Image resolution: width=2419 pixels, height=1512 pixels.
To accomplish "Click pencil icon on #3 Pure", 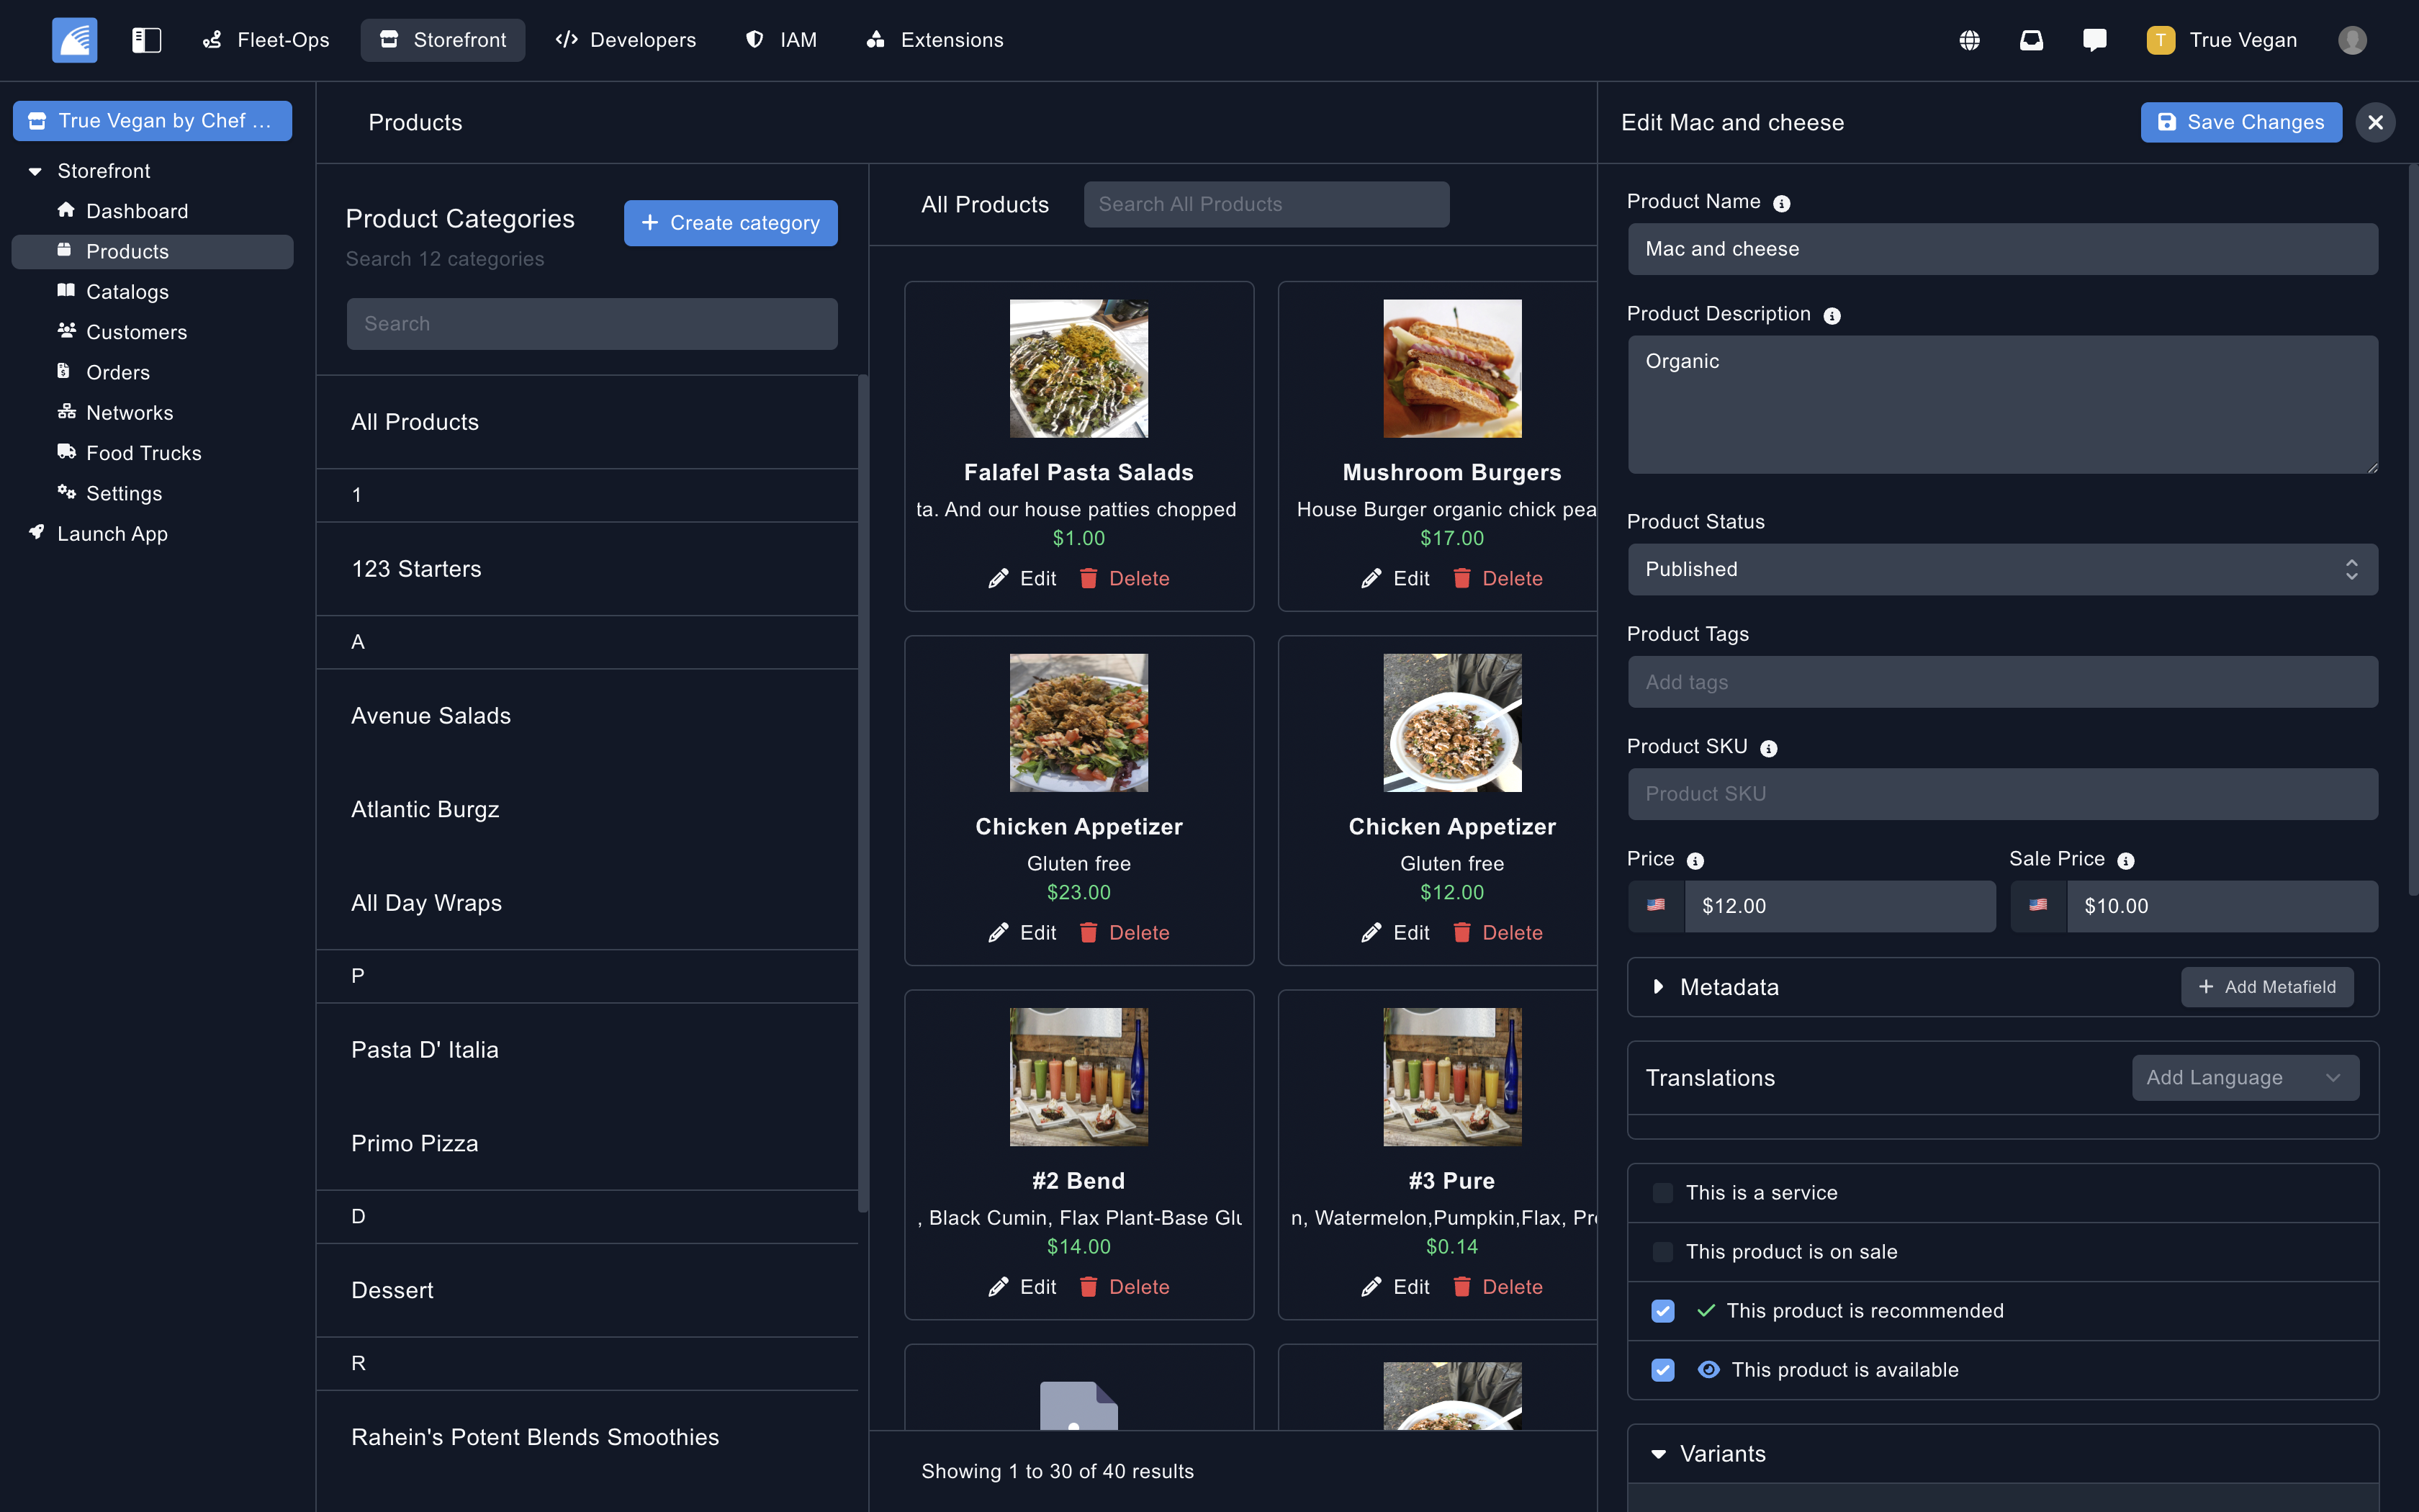I will [x=1371, y=1287].
